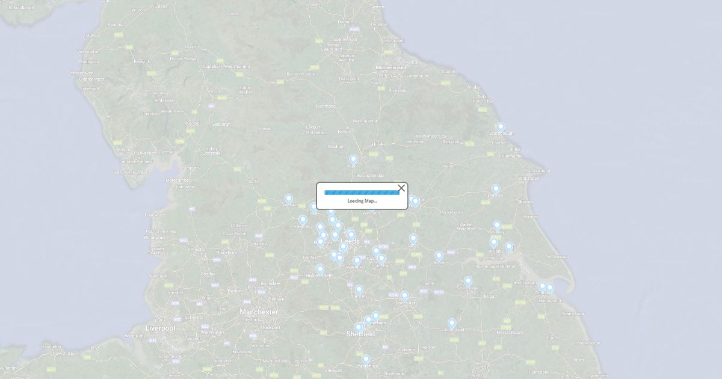Select the Ilkley location pin

point(313,208)
